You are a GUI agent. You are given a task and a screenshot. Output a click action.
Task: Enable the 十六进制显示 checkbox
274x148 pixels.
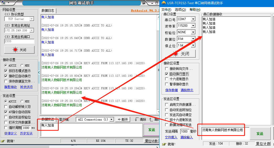(167, 79)
